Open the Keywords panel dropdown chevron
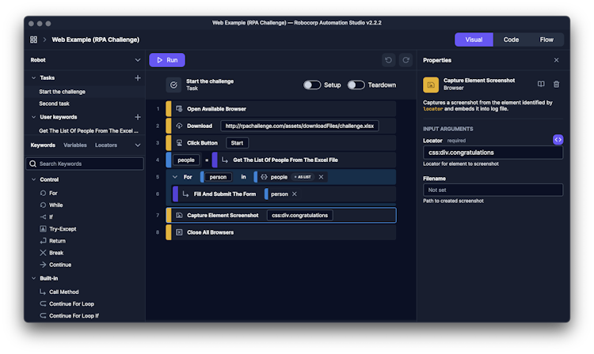 [138, 145]
